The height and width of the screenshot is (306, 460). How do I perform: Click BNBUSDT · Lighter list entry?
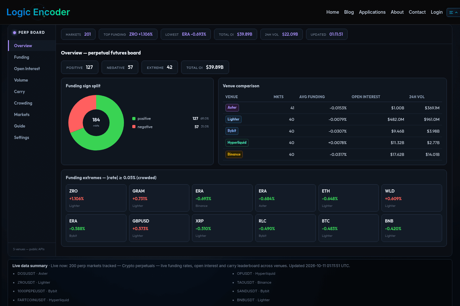253,300
